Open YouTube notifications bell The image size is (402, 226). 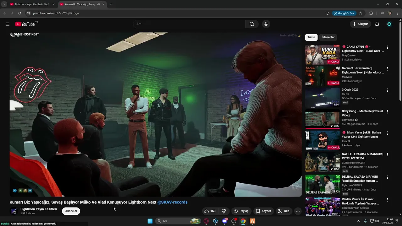(377, 24)
